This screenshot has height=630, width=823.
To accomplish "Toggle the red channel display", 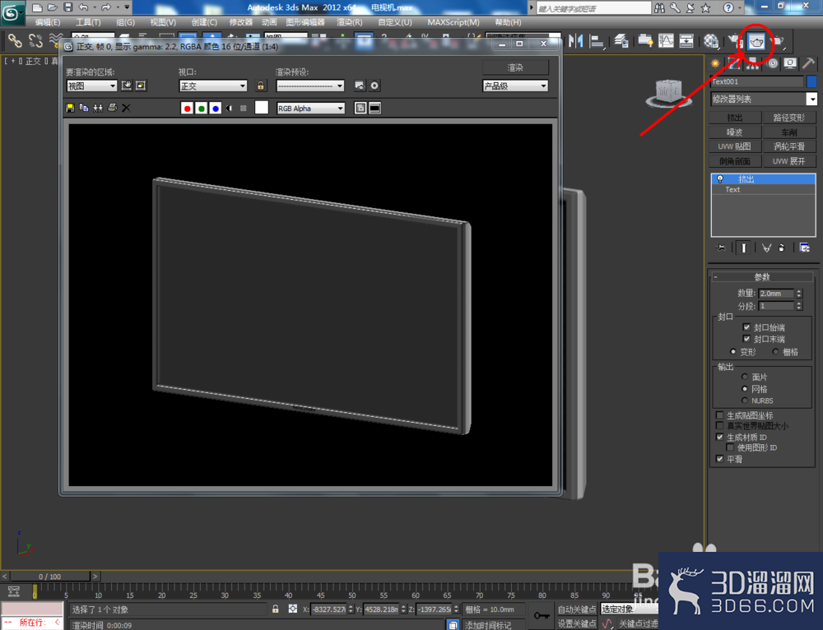I will (187, 108).
